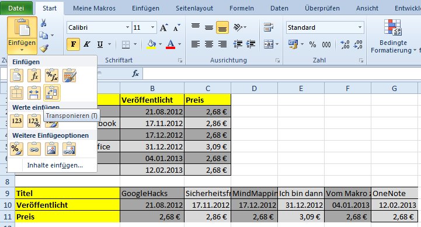Click keep source formatting paste icon
The image size is (421, 227).
pos(69,75)
